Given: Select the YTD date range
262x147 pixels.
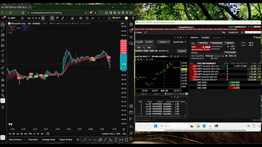Looking at the screenshot, I should click(x=30, y=134).
